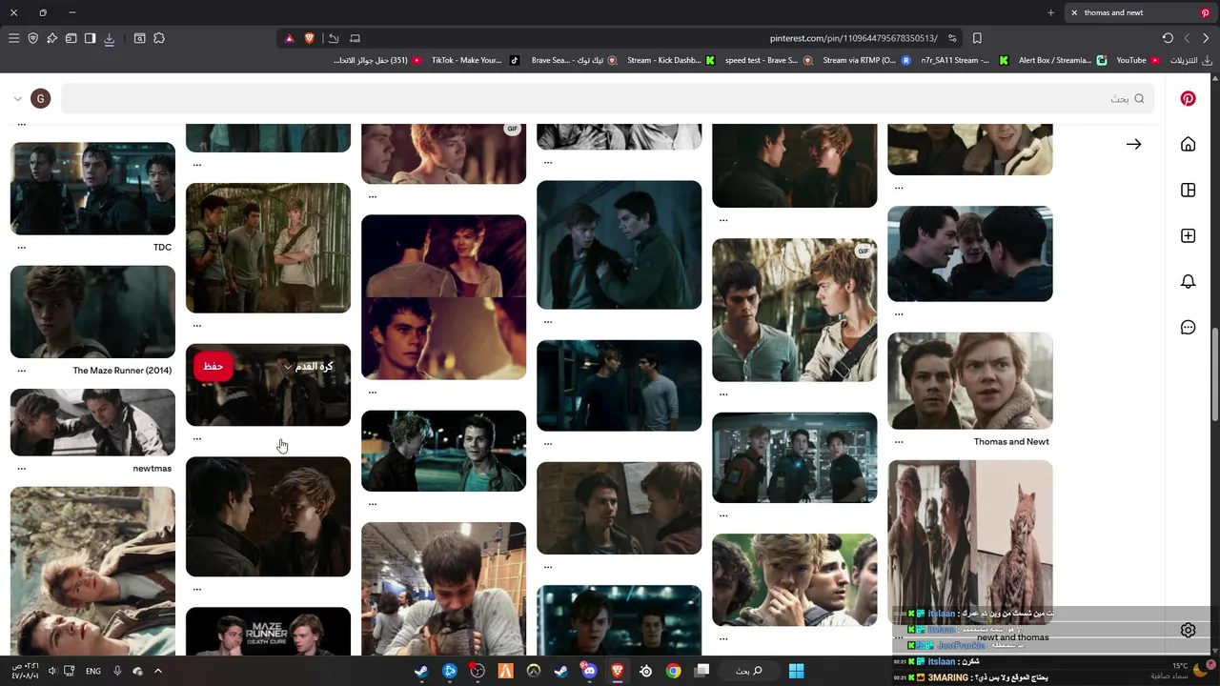The image size is (1220, 686).
Task: Open more options dots under the 'newtmas' pin
Action: [x=21, y=469]
